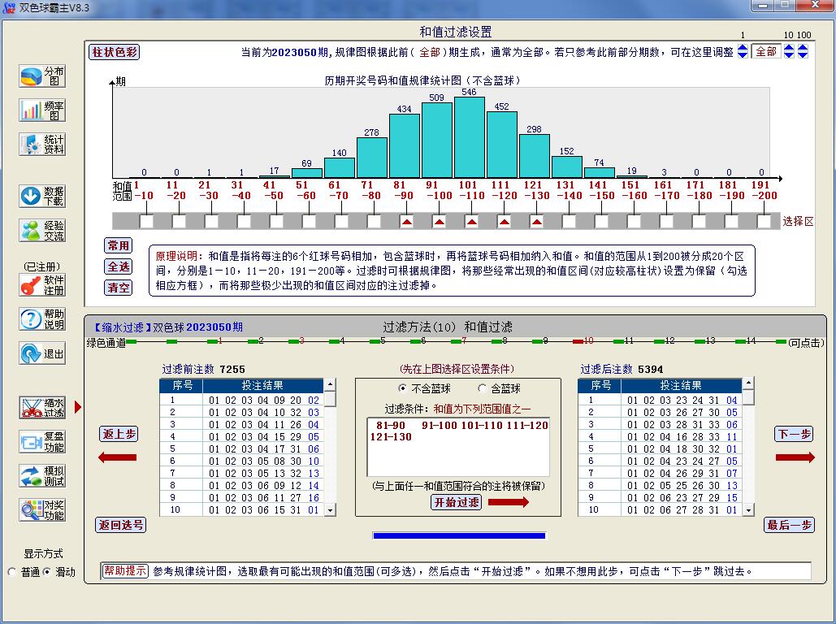Click the rightmost period stepper under 100
Screen dimensions: 836x624
(803, 51)
